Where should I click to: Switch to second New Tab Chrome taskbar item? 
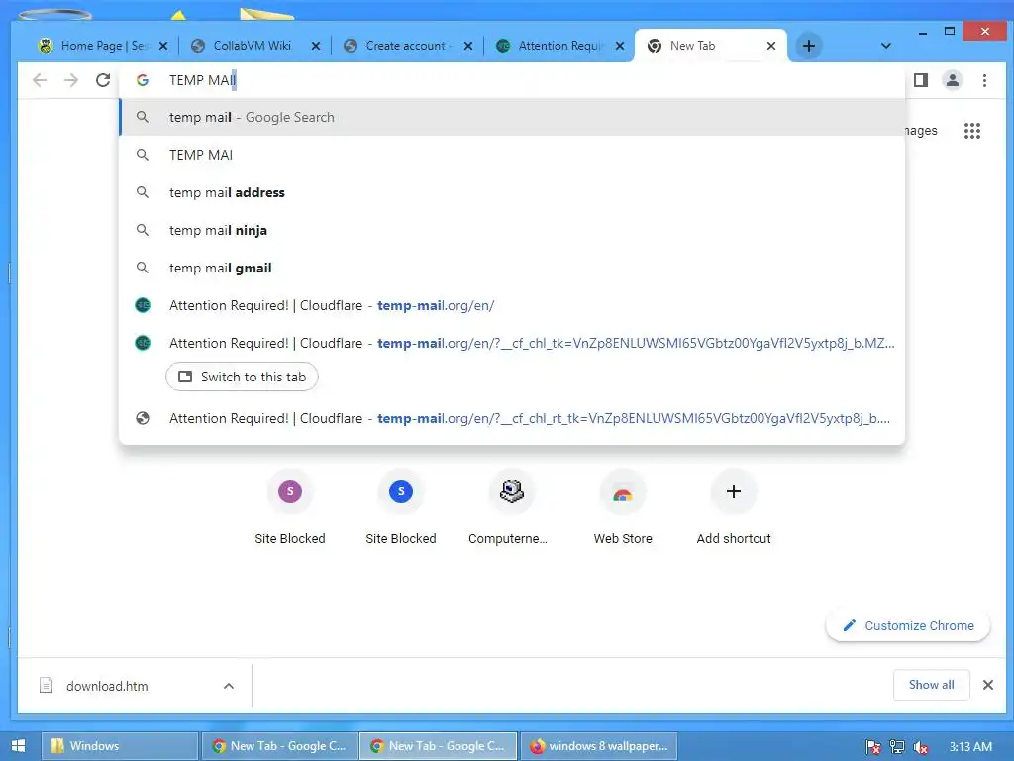pyautogui.click(x=439, y=746)
